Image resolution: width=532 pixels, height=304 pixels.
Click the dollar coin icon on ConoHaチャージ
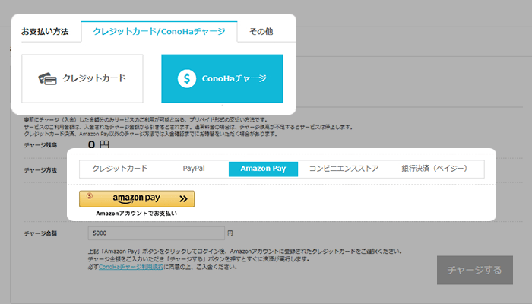[x=187, y=79]
